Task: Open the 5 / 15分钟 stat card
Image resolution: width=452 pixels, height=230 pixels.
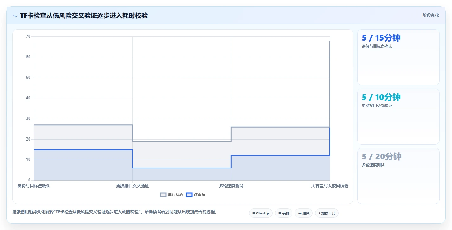Action: coord(398,57)
